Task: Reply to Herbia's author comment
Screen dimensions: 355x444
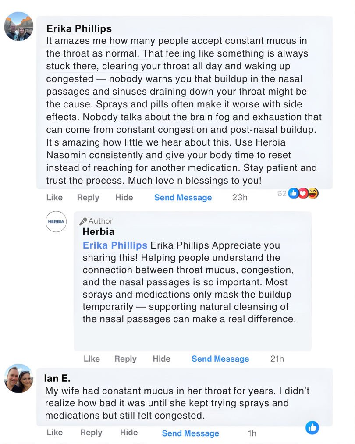Action: (x=125, y=359)
